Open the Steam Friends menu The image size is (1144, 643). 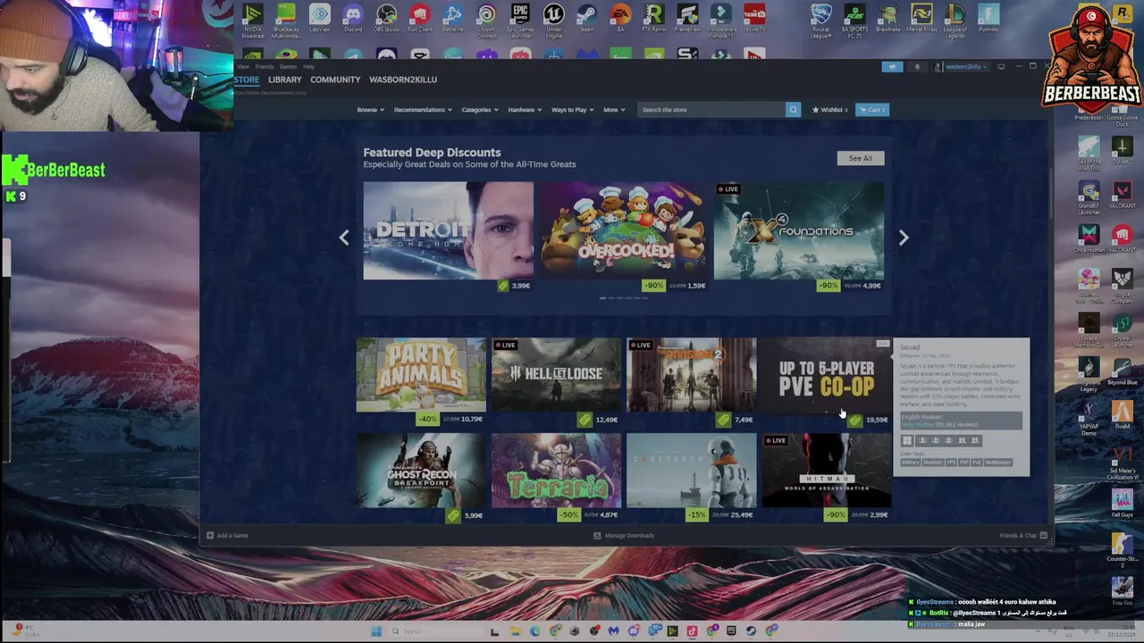[265, 67]
